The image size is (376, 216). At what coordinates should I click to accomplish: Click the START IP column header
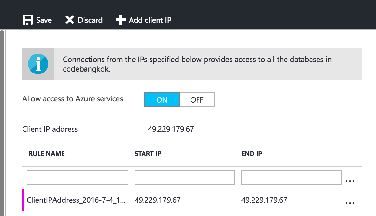click(x=148, y=154)
